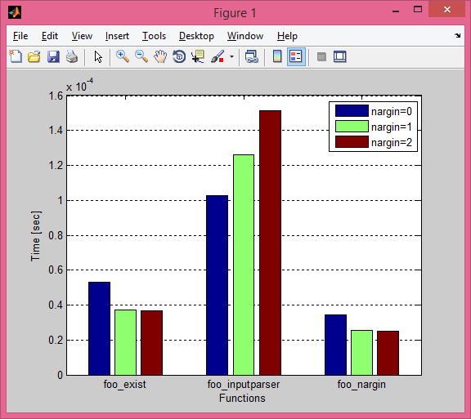Click the green nargin=1 legend swatch
This screenshot has width=471, height=419.
(352, 127)
